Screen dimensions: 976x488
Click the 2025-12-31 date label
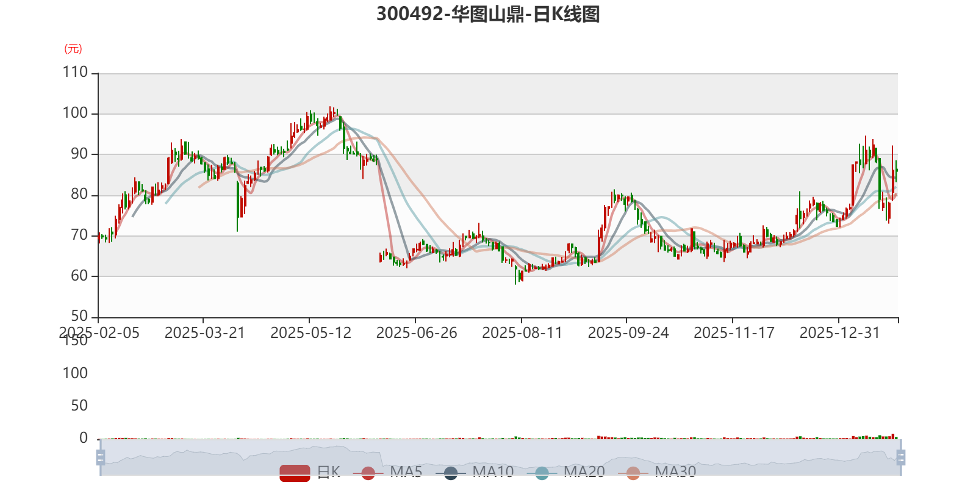840,333
